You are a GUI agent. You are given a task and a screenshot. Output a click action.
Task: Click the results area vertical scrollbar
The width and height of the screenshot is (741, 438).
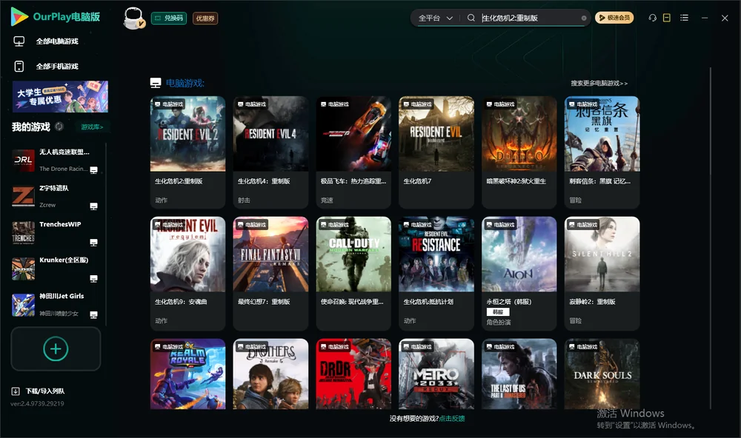pos(710,238)
